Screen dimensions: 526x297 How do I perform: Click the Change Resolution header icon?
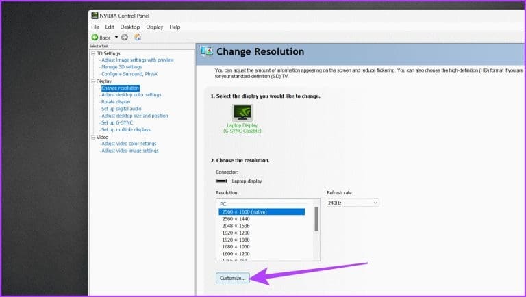point(207,51)
